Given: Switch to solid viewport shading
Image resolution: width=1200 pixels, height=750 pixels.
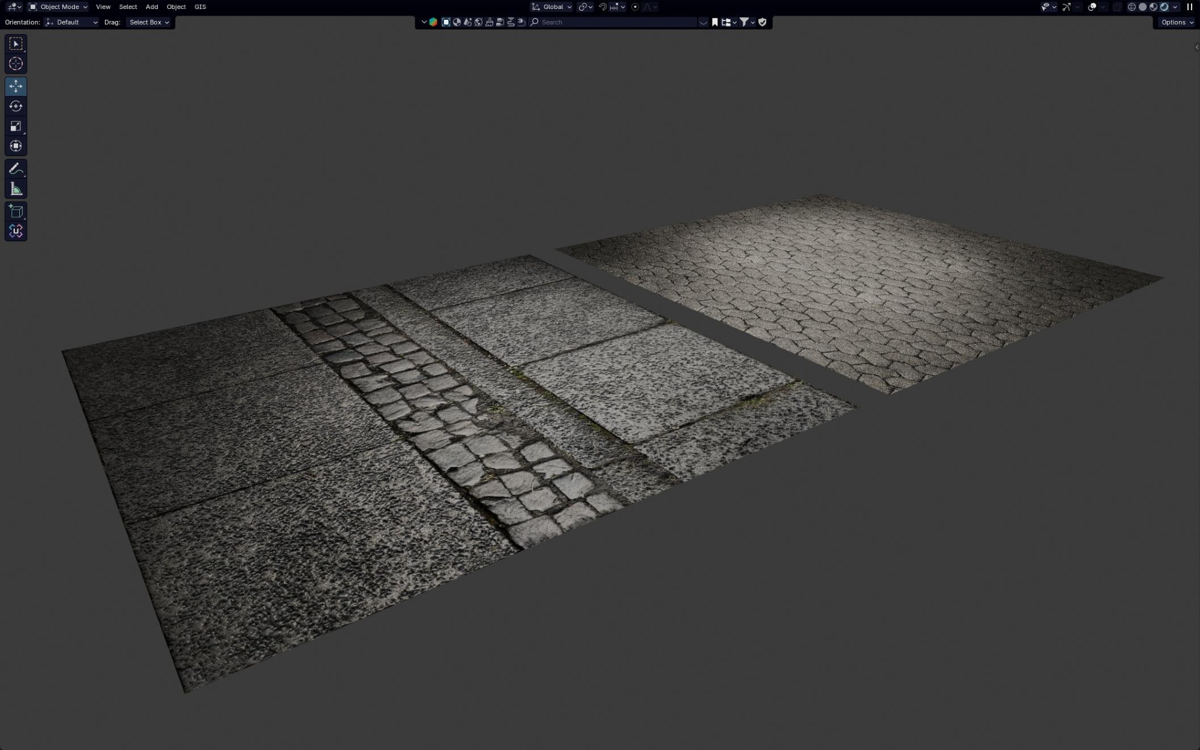Looking at the screenshot, I should 1142,7.
